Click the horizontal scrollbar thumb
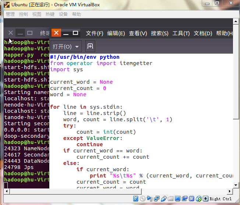240x205 pixels. click(76, 191)
